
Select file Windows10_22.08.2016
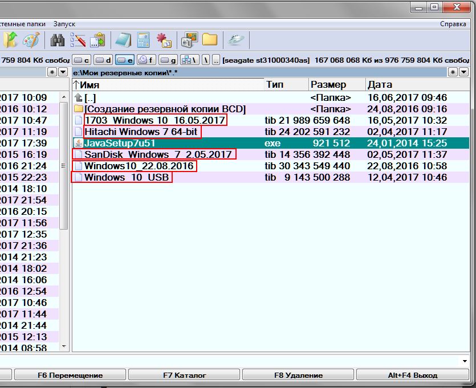point(270,166)
